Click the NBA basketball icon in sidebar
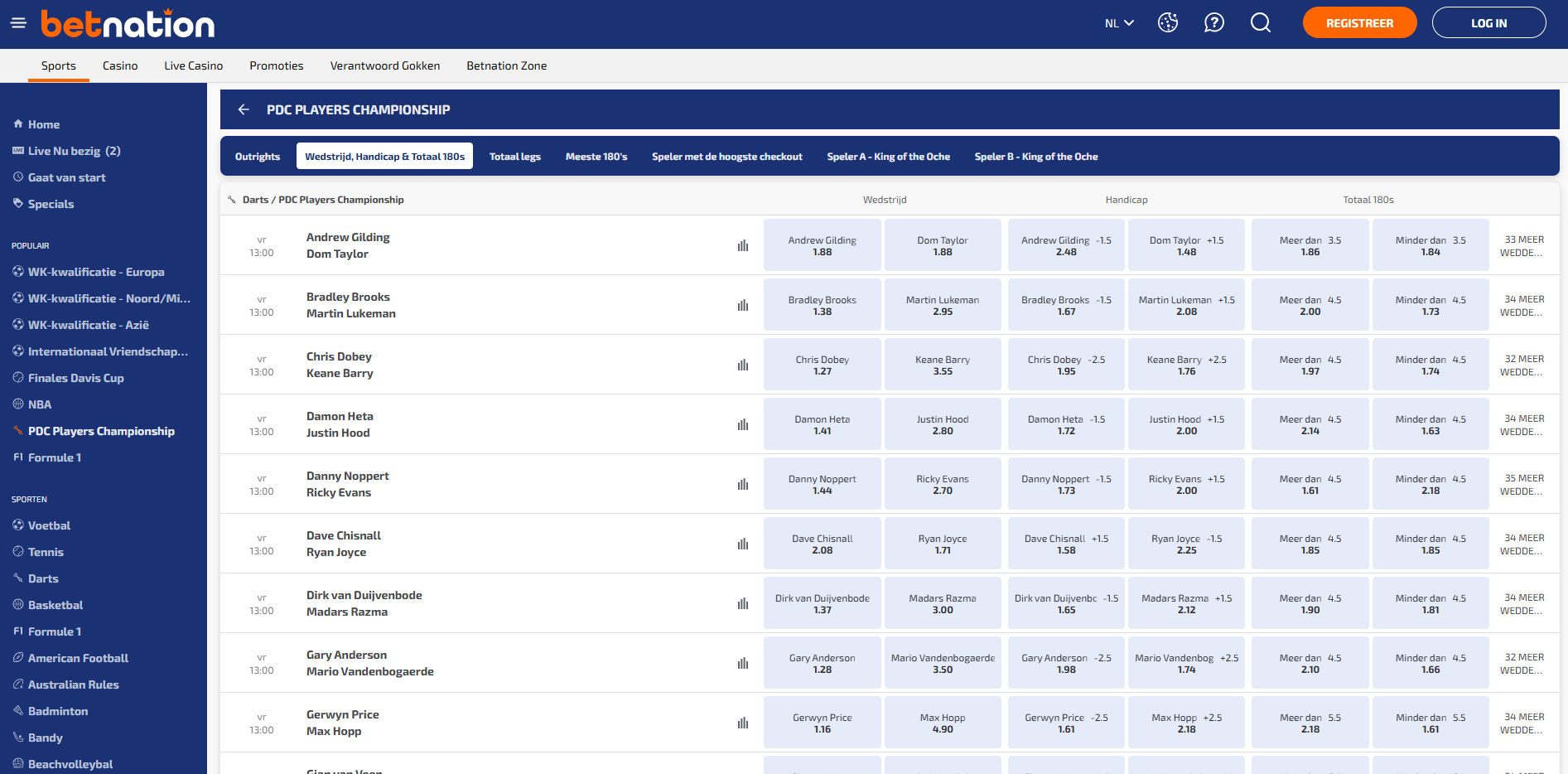 (18, 404)
